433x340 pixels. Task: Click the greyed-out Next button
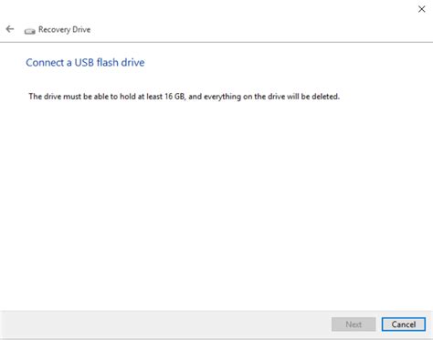click(354, 325)
